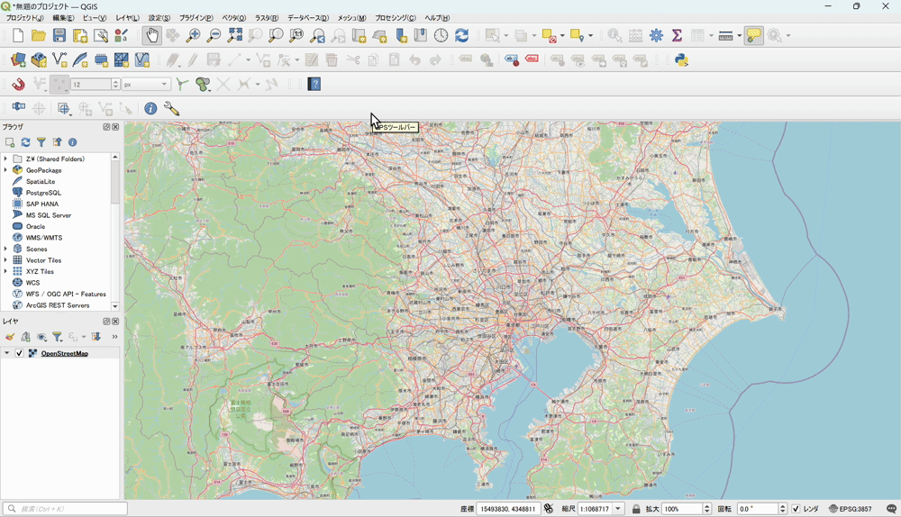Filter the legend in Layers panel

(x=57, y=337)
